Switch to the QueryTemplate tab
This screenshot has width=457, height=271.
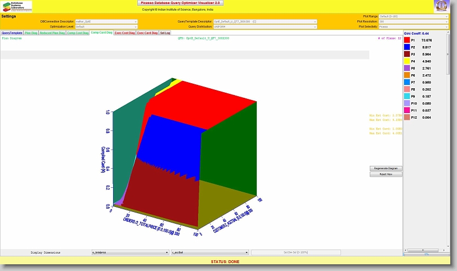click(12, 33)
